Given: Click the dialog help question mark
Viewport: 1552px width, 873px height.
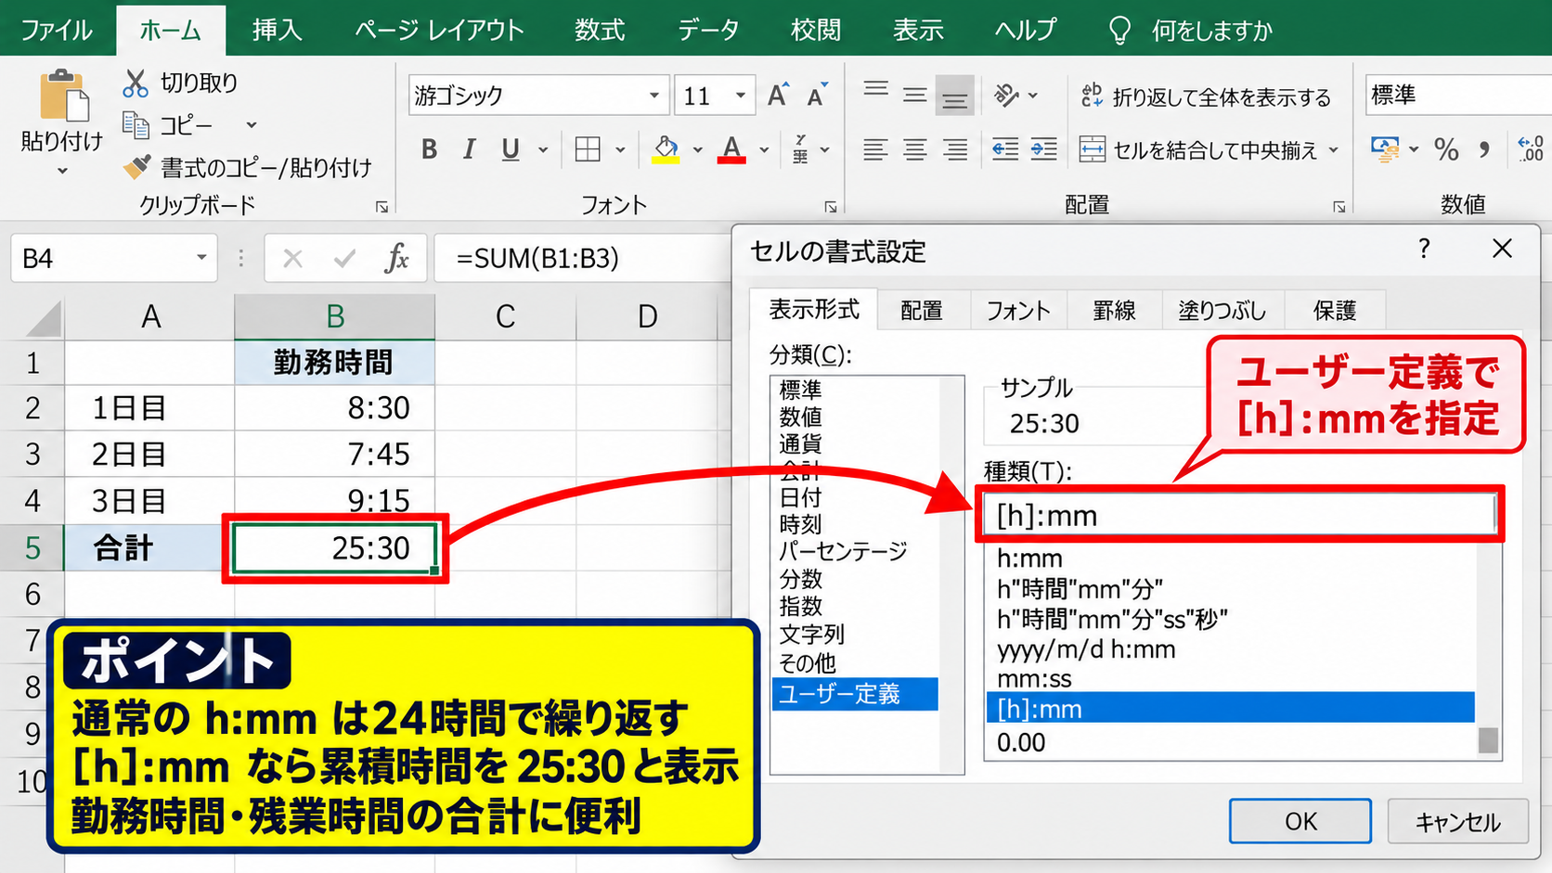Looking at the screenshot, I should (1424, 249).
